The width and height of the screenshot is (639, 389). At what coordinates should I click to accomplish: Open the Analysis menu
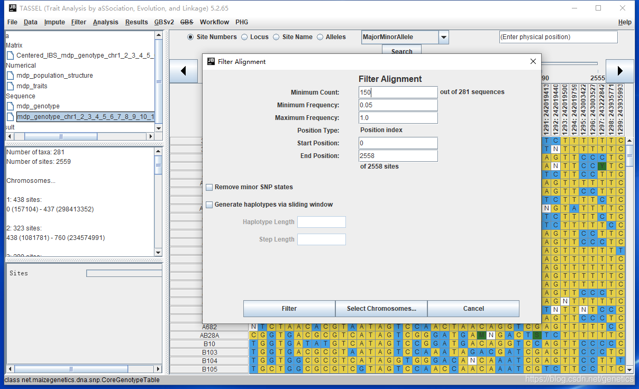(106, 22)
